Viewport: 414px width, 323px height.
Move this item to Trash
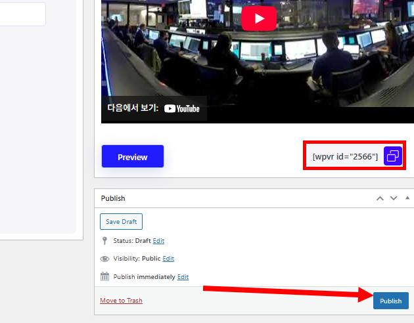121,301
